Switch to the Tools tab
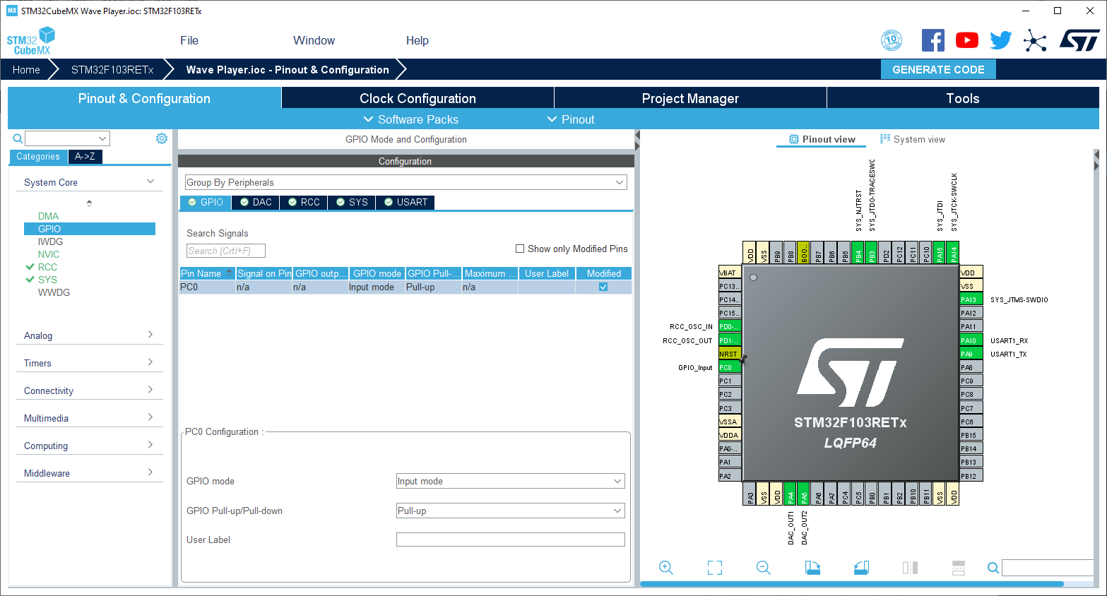The image size is (1107, 596). point(963,98)
